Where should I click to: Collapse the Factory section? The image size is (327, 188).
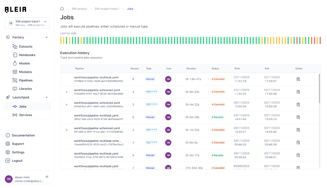coord(46,37)
